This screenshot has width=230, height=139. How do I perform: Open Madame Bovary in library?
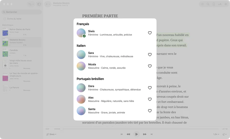pos(22,42)
